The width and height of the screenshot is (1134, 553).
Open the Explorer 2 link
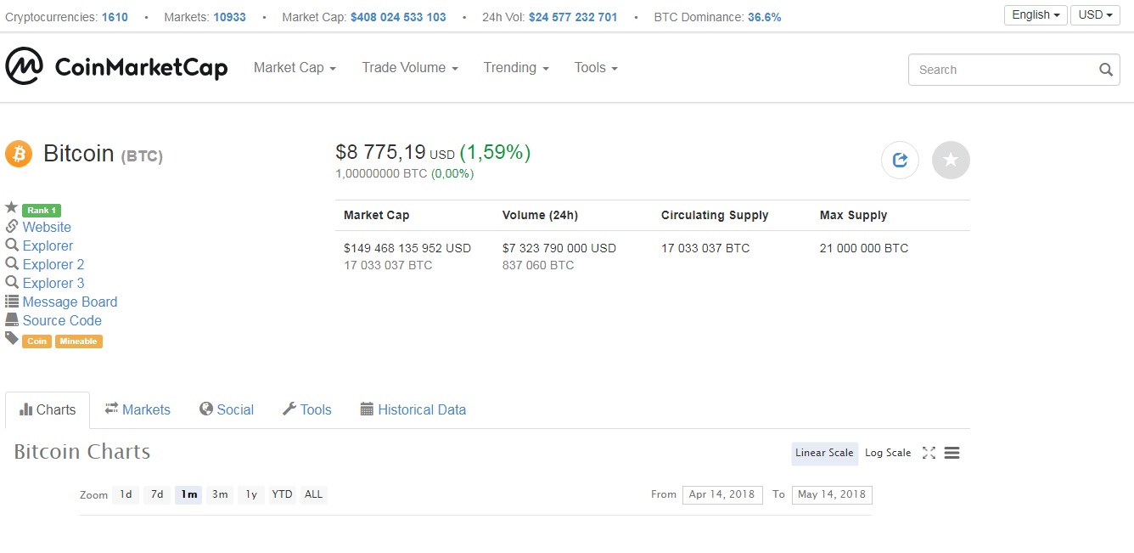pos(53,264)
